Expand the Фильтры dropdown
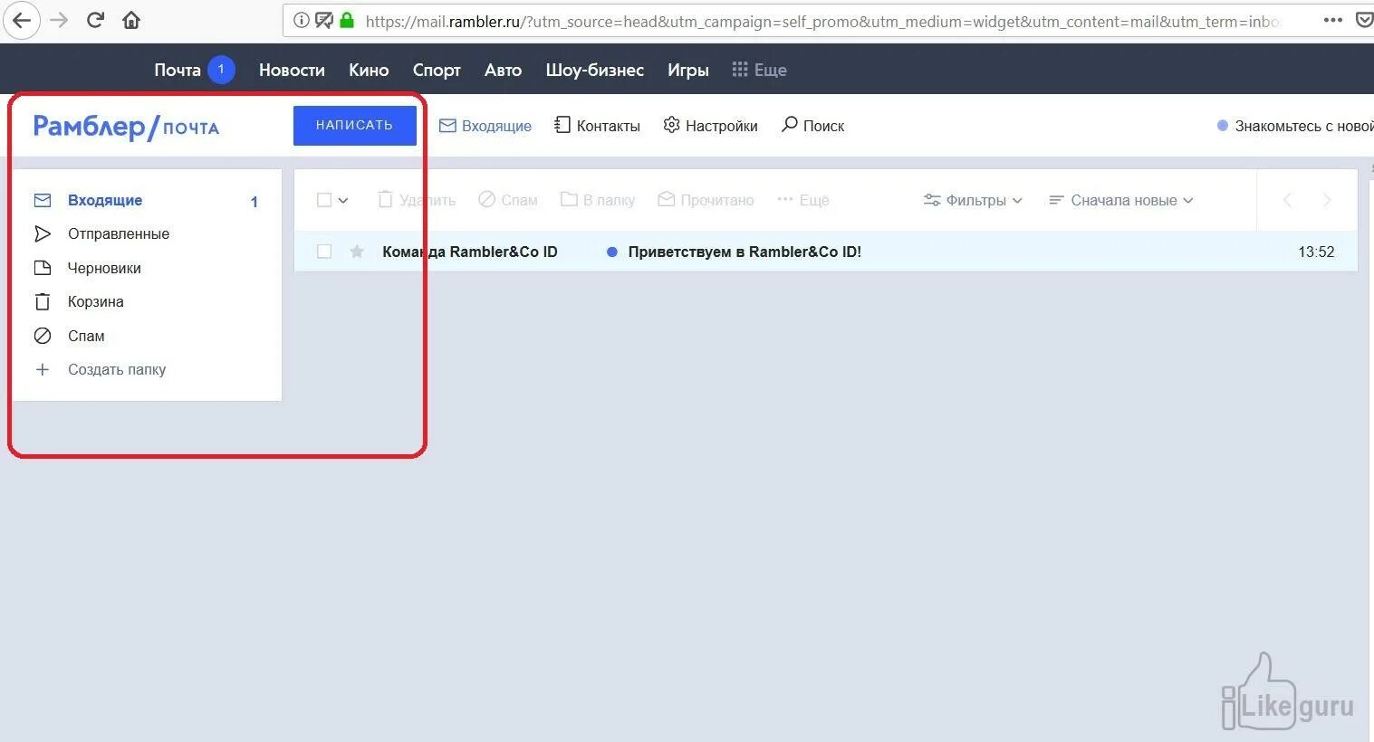Viewport: 1374px width, 742px height. (x=973, y=200)
